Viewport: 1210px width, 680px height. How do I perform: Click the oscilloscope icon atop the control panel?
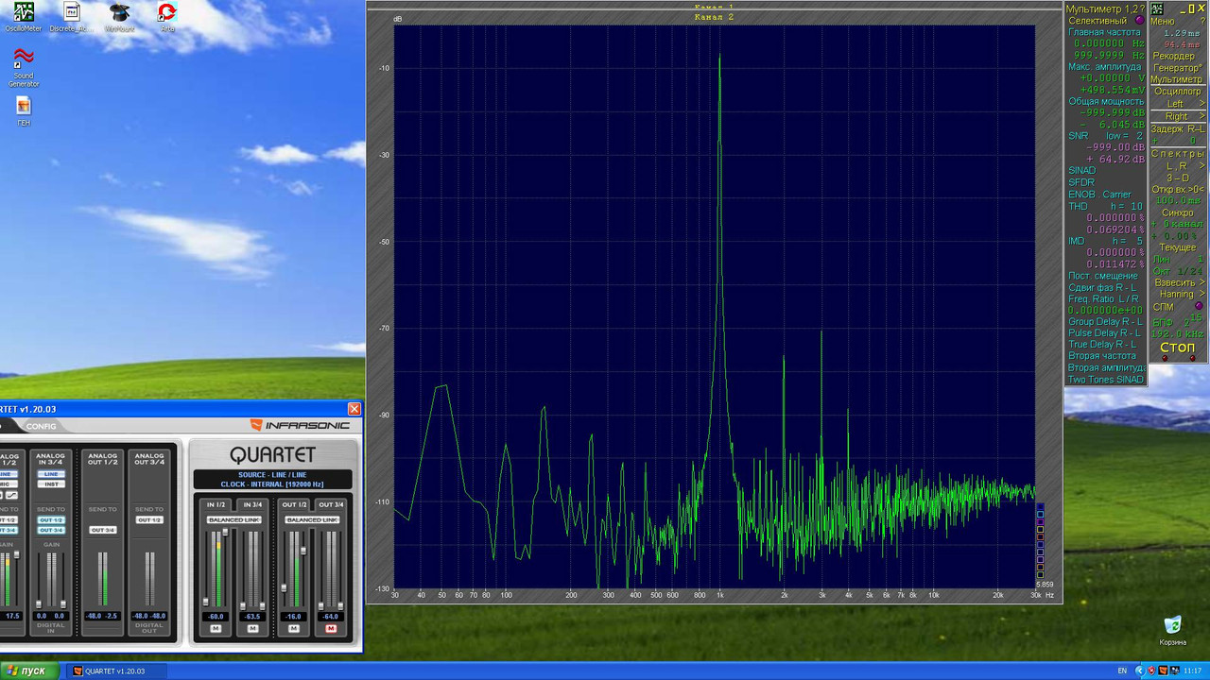click(1157, 8)
